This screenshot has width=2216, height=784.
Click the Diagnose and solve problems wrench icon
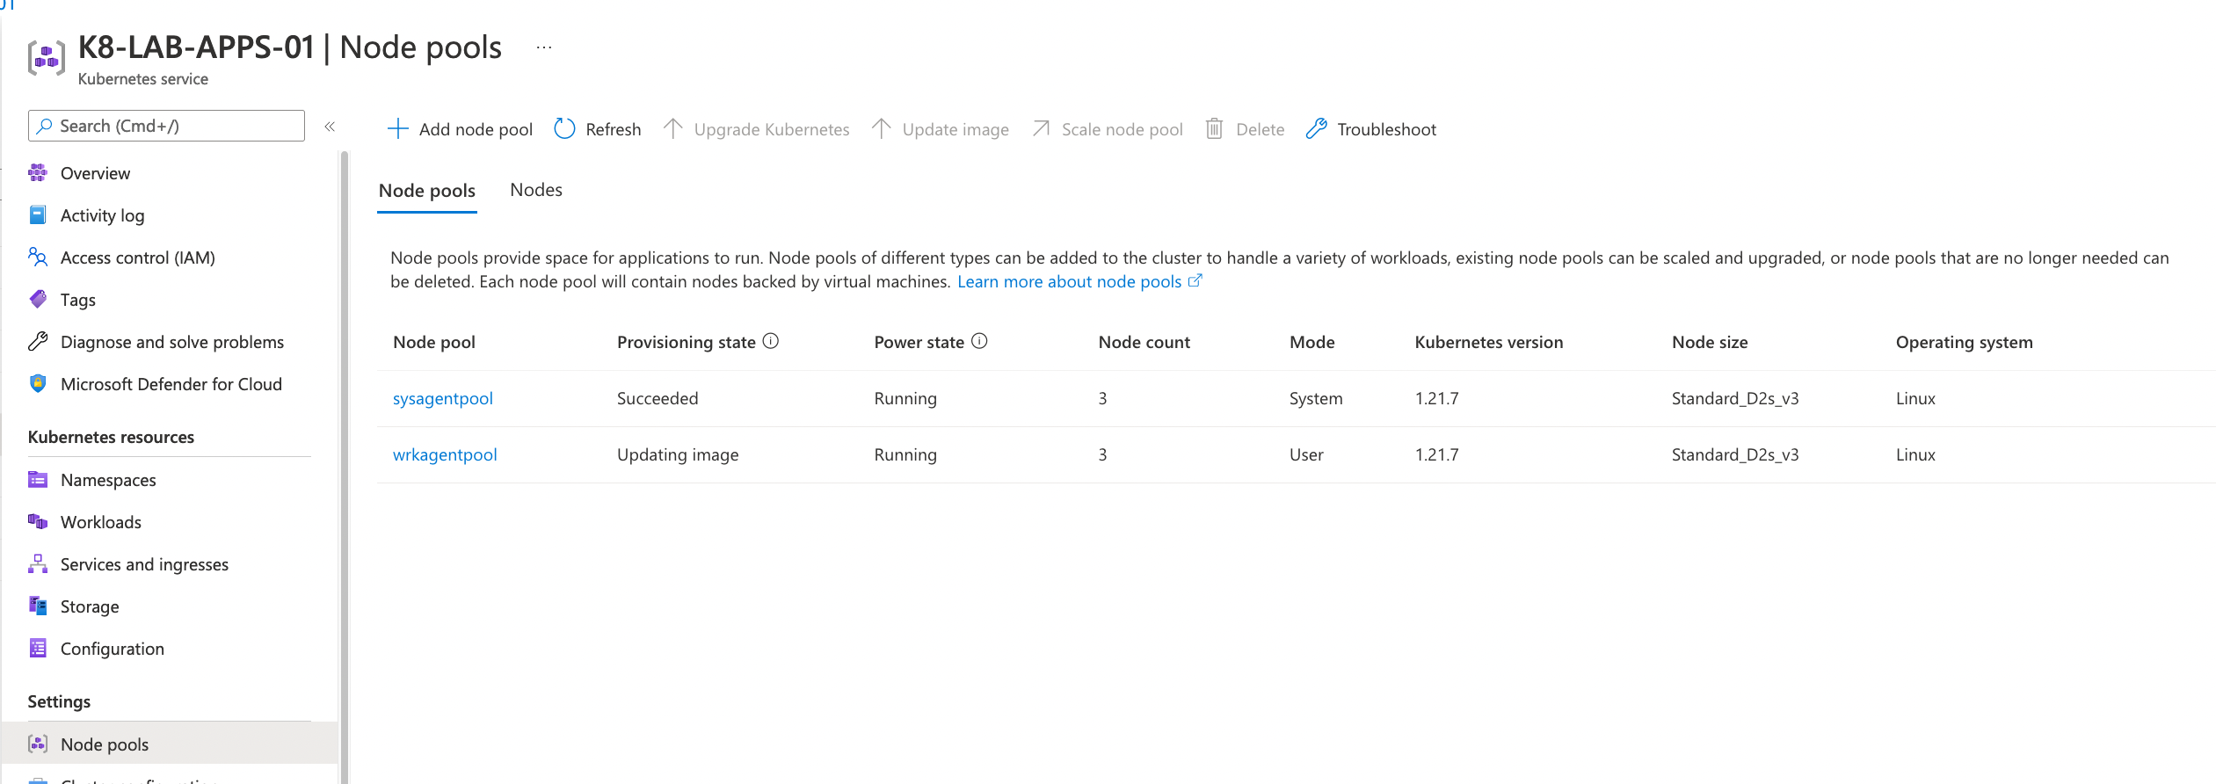38,342
